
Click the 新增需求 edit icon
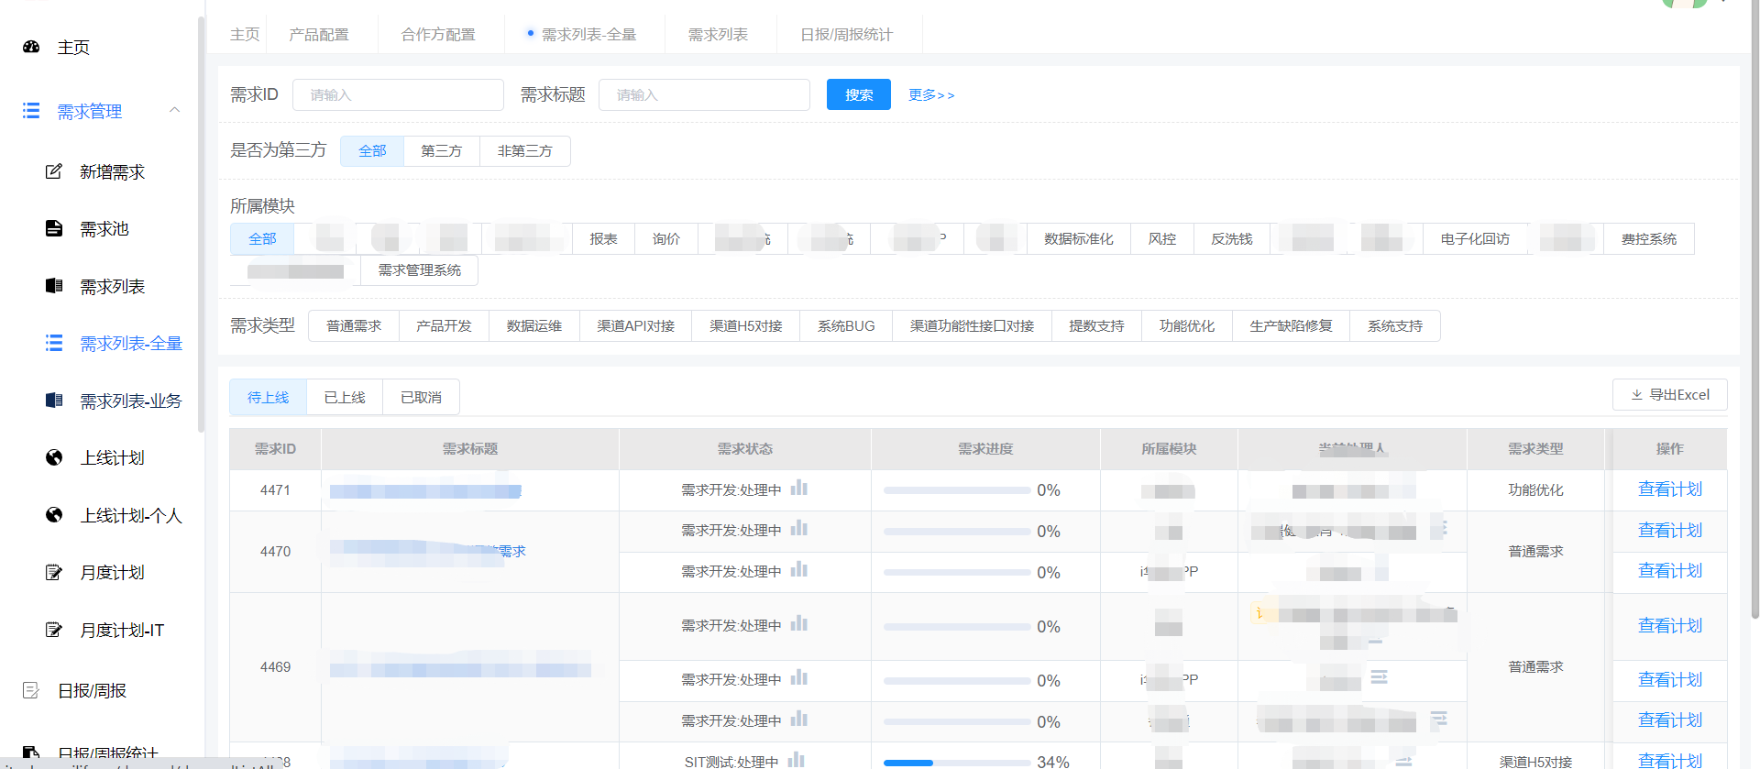click(54, 171)
